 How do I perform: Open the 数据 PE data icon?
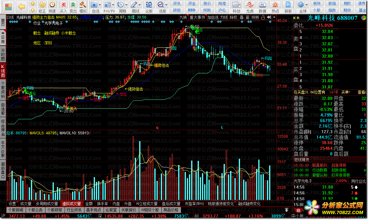click(262, 4)
